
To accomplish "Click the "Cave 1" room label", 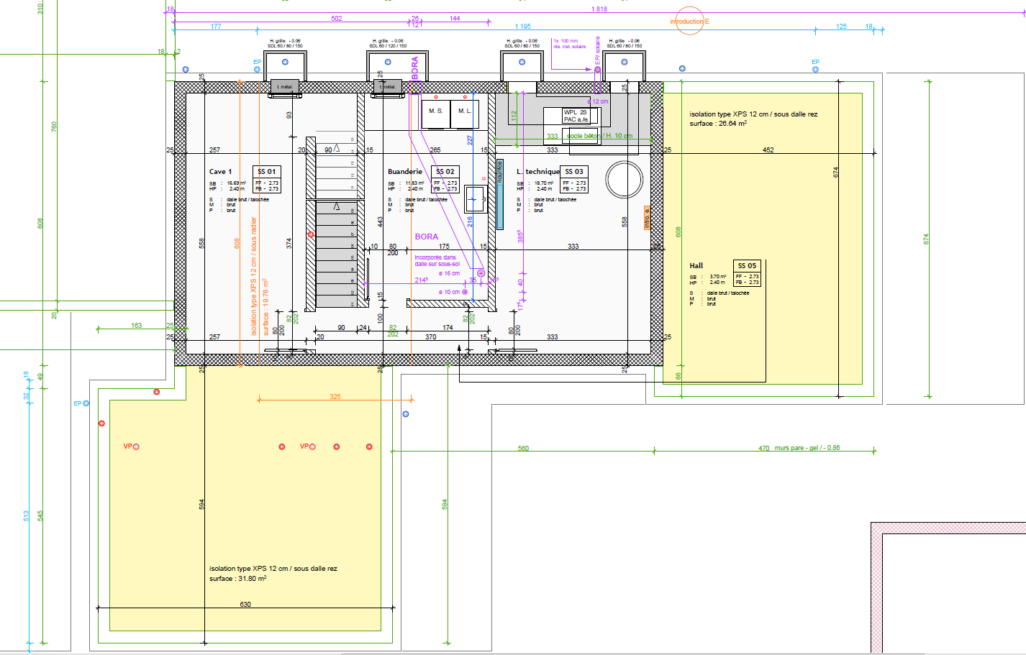I will [x=220, y=172].
